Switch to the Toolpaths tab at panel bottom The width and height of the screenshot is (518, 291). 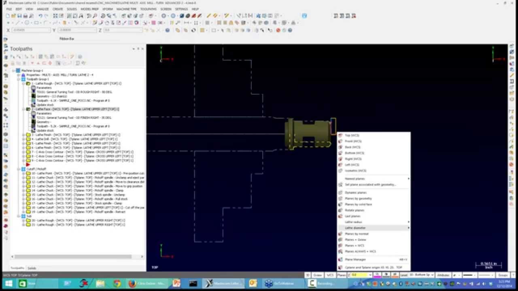pos(17,268)
